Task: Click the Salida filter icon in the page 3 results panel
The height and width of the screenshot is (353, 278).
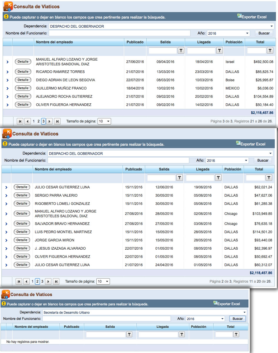Action: 181,50
